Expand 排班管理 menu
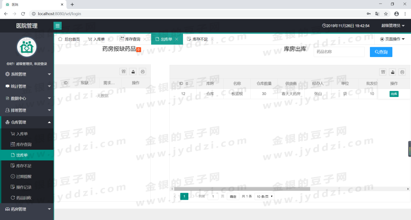 [x=27, y=111]
